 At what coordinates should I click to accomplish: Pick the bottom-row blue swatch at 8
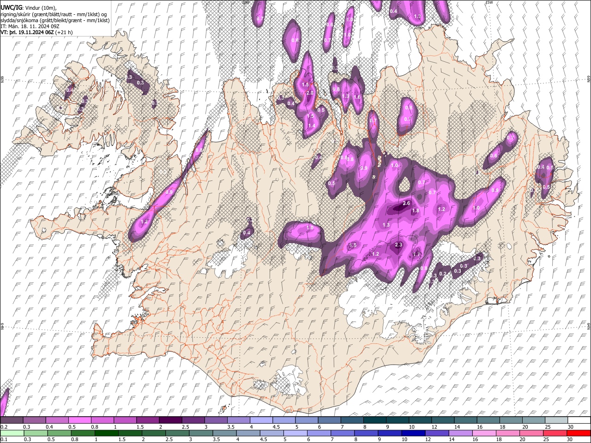(x=366, y=433)
